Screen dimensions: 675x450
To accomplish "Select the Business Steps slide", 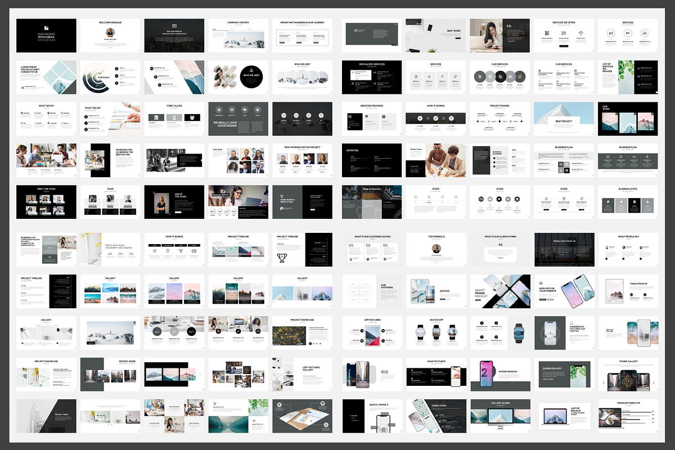I will [x=628, y=202].
